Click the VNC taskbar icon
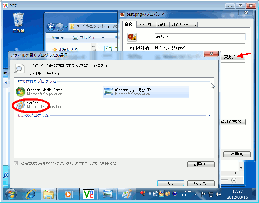This screenshot has height=203, width=259. pyautogui.click(x=88, y=193)
